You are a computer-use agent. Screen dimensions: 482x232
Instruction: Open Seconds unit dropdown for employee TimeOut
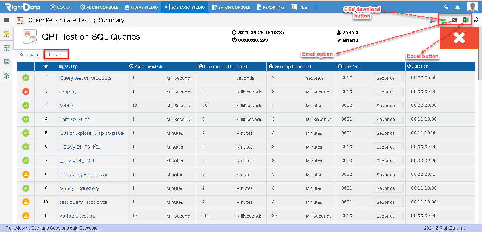[x=388, y=92]
